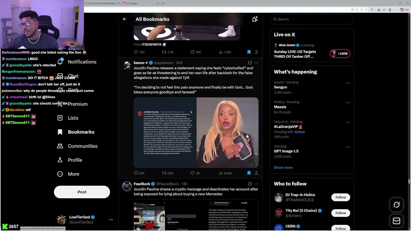Open Profile in the sidebar
Viewport: 411px width, 231px height.
(70, 160)
